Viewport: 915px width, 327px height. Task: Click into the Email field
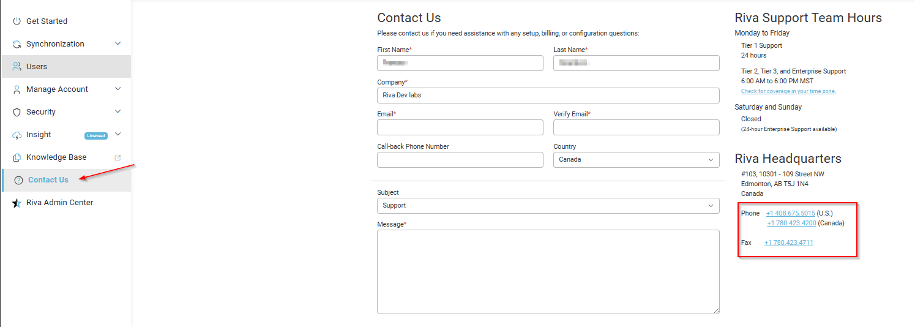460,127
